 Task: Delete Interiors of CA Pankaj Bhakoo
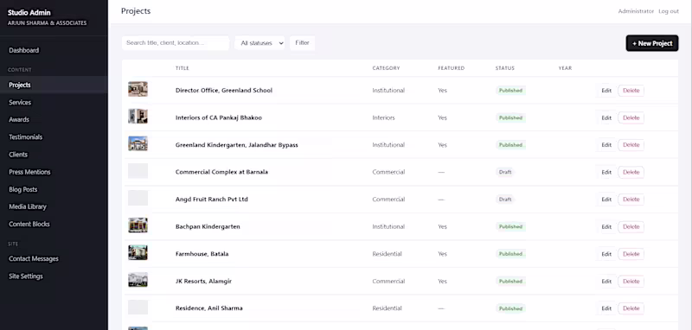click(631, 118)
